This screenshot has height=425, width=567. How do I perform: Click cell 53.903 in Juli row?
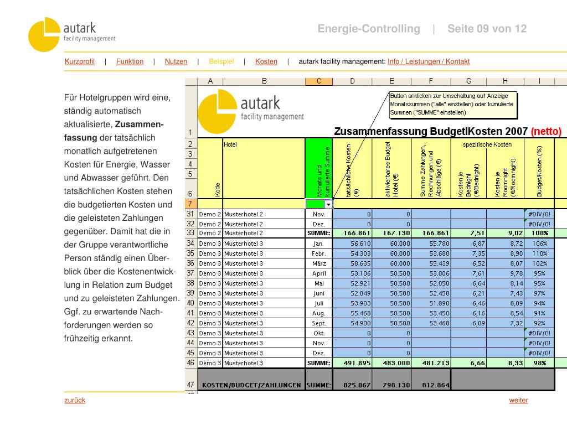click(352, 303)
